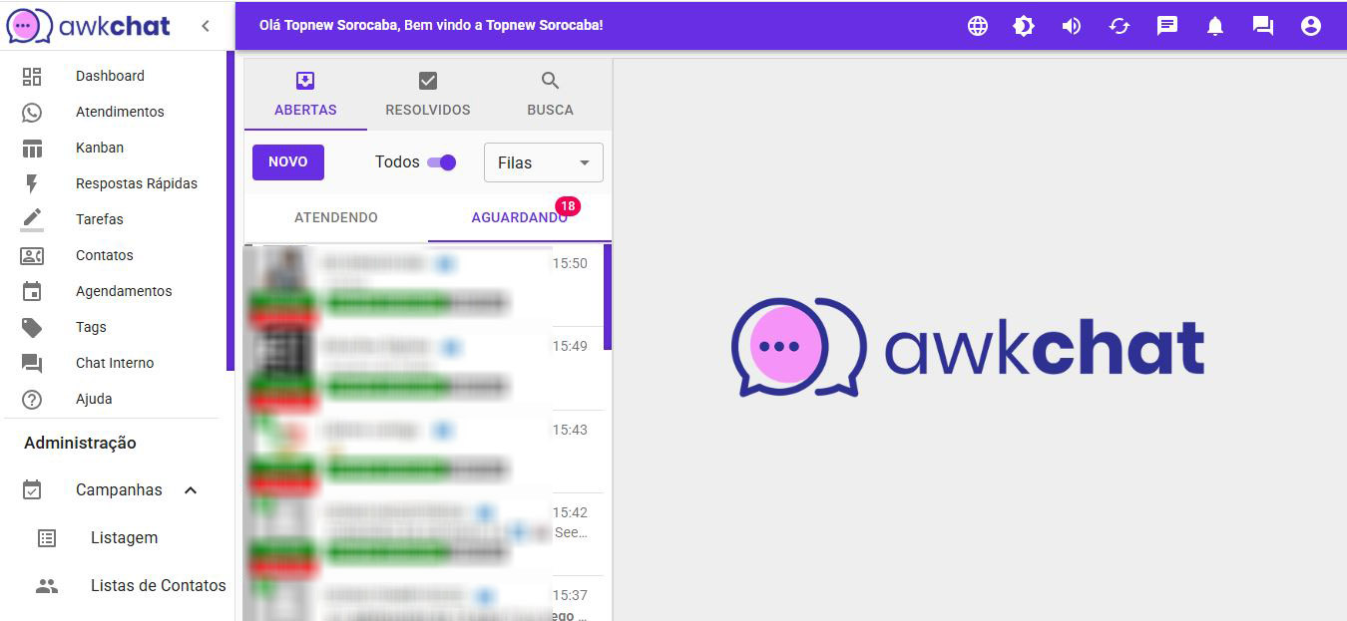Open the notifications bell
This screenshot has height=621, width=1347.
tap(1215, 26)
